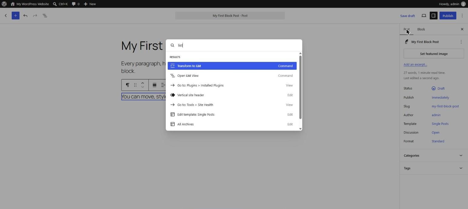Open the preview device view icon
Viewport: 468px width, 209px height.
click(x=424, y=16)
